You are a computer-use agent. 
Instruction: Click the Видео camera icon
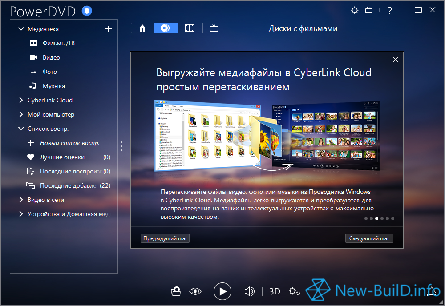click(33, 57)
